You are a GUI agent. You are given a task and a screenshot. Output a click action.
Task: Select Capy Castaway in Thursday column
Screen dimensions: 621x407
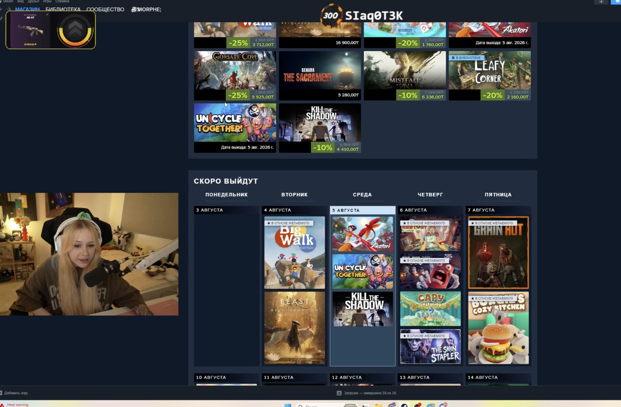click(430, 309)
